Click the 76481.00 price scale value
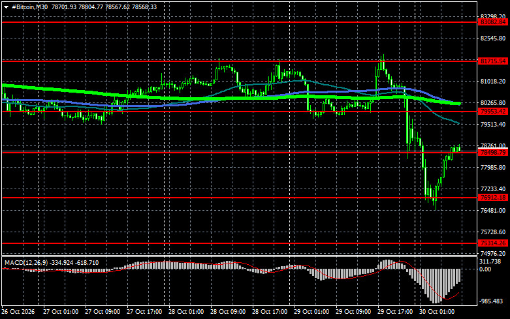This screenshot has height=319, width=510. click(493, 211)
